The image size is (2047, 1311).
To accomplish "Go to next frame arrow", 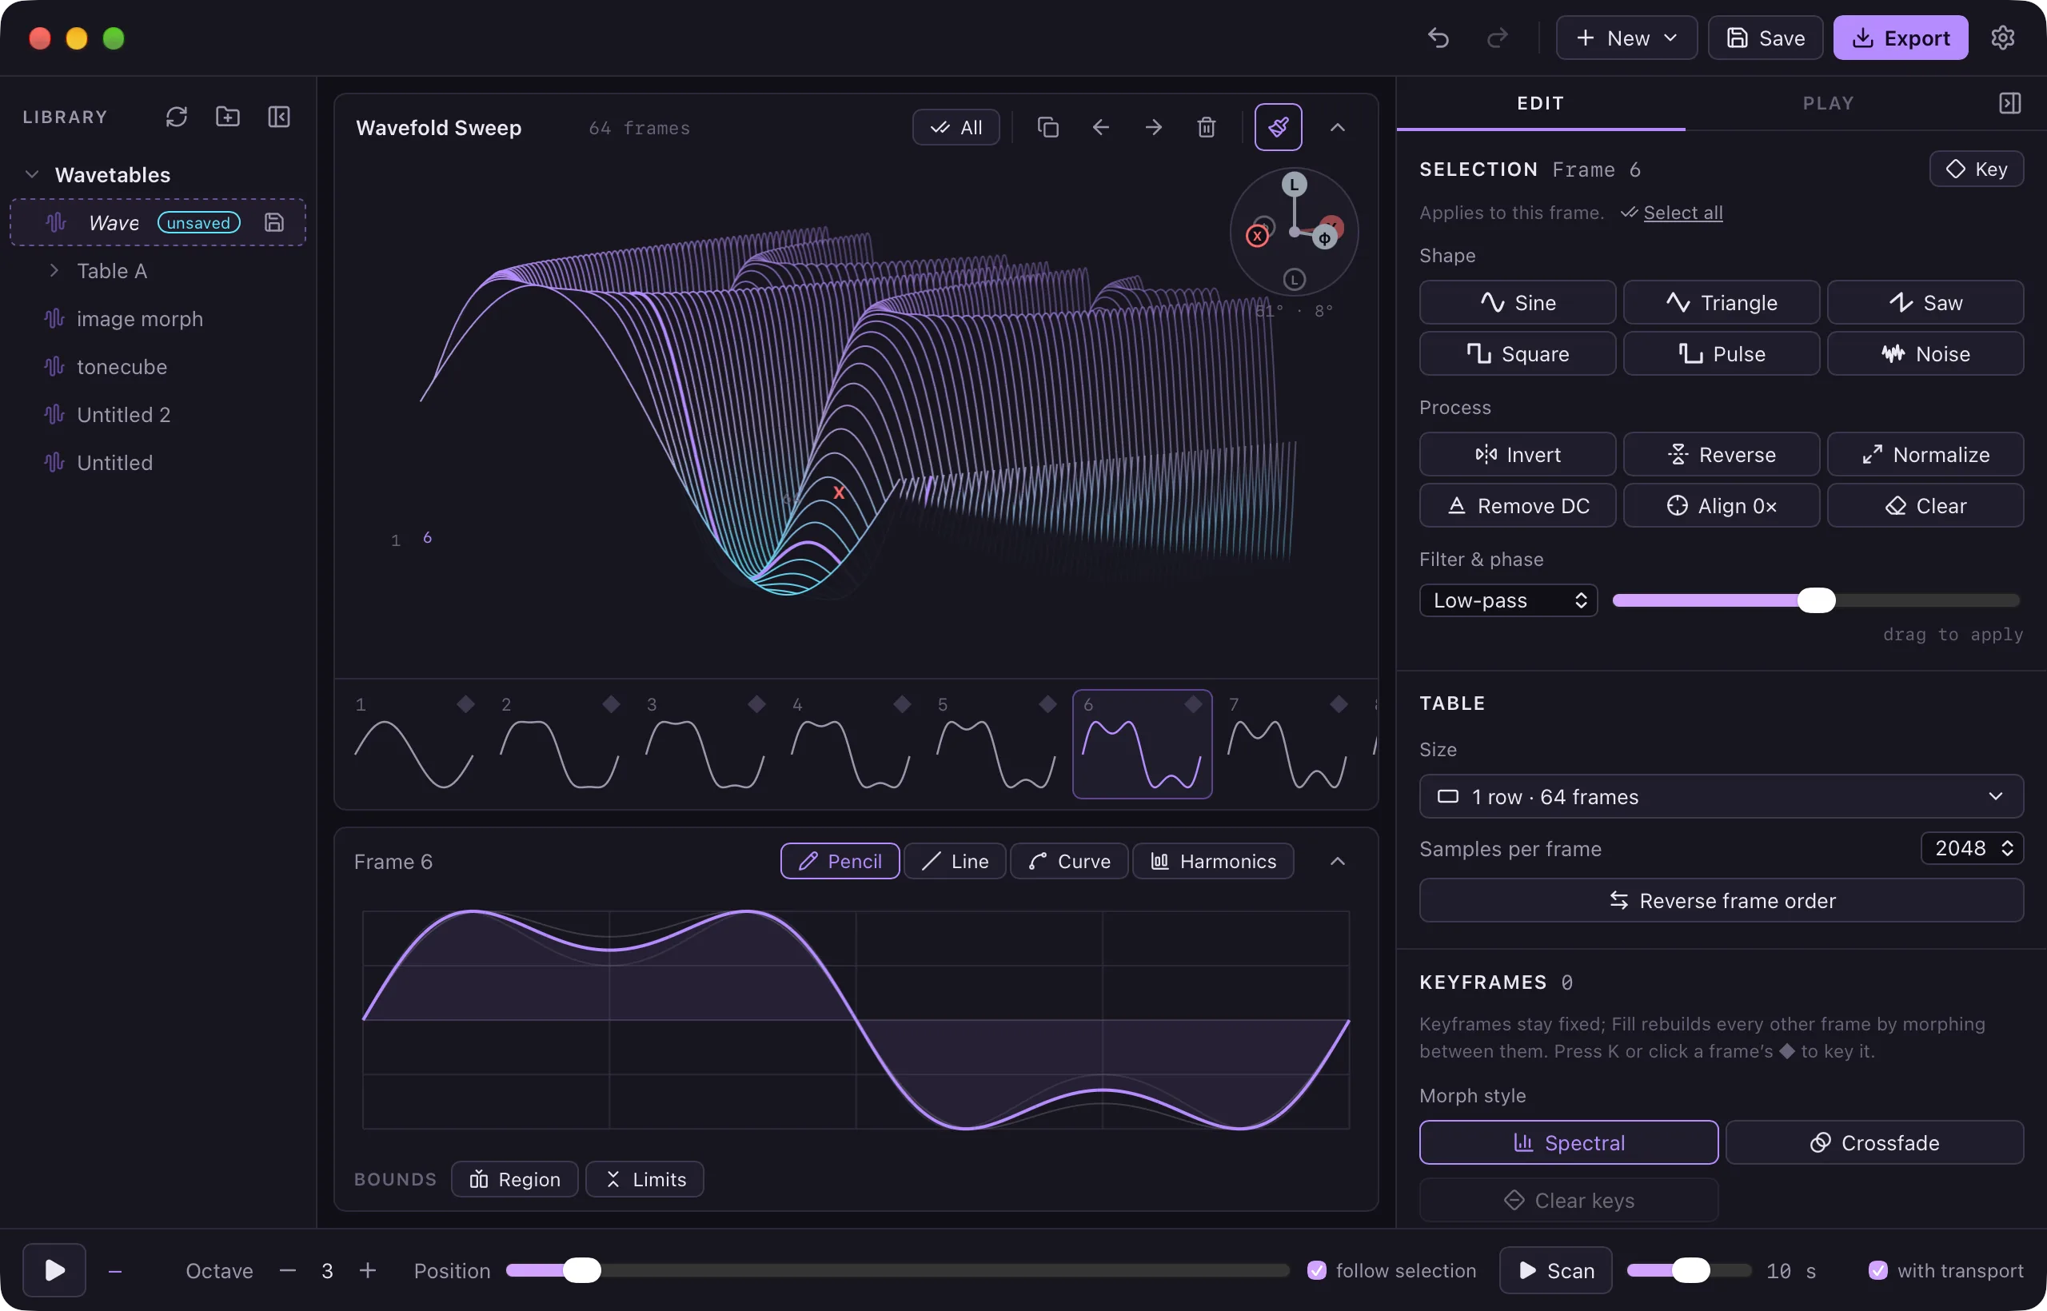I will 1154,128.
